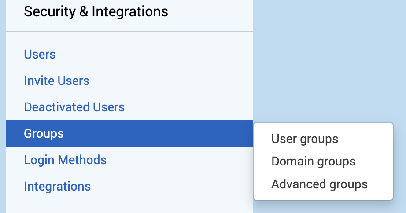View the list of deactivated user accounts
Viewport: 406px width, 213px height.
tap(74, 107)
